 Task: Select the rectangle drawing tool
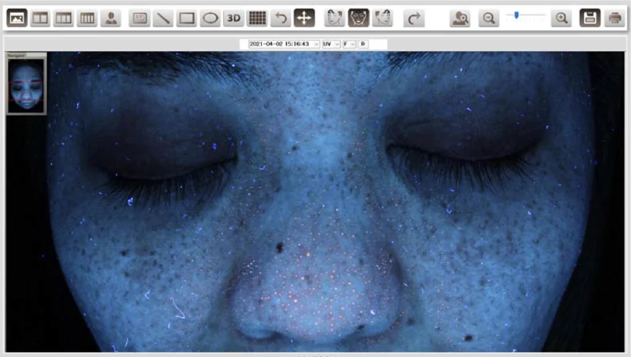pos(187,18)
